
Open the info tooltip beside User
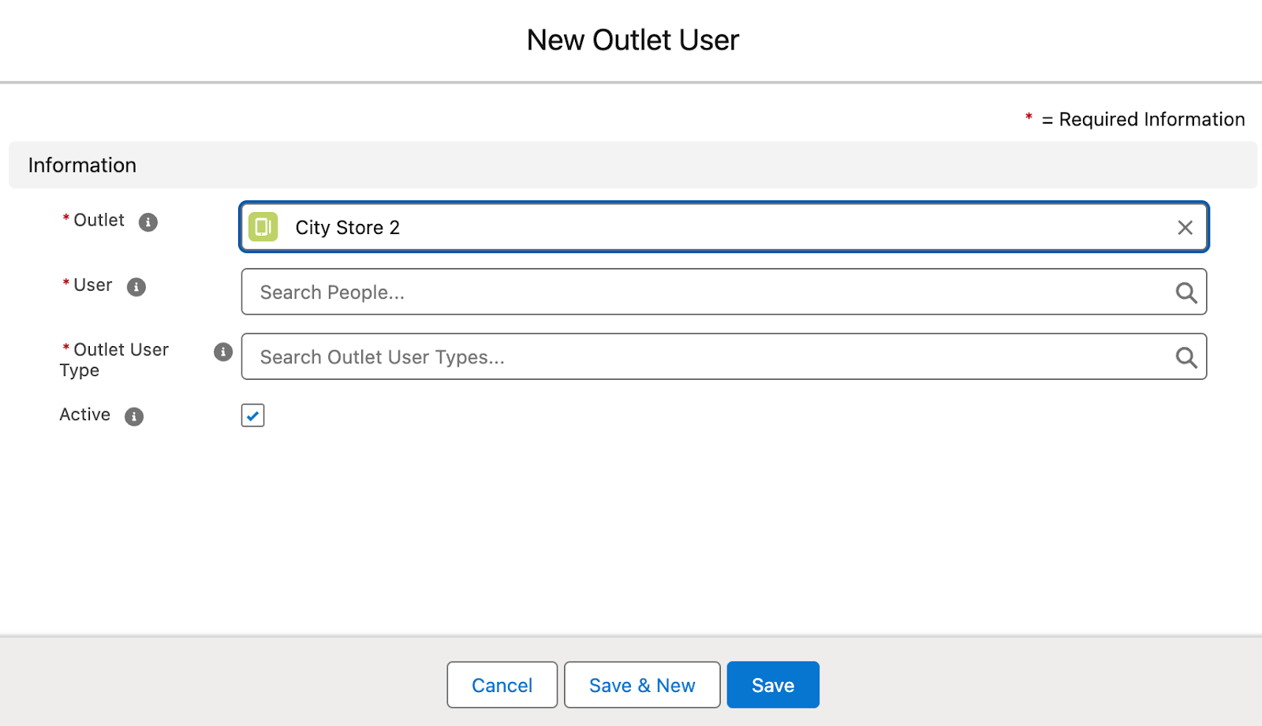(136, 287)
